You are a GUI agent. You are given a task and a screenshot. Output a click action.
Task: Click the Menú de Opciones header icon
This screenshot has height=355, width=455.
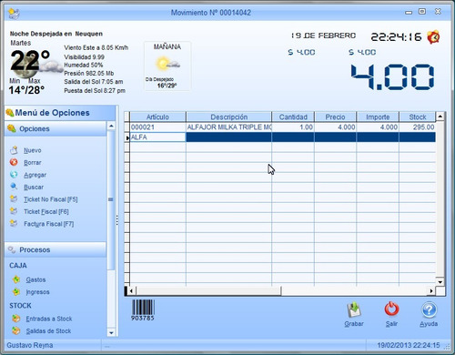10,113
